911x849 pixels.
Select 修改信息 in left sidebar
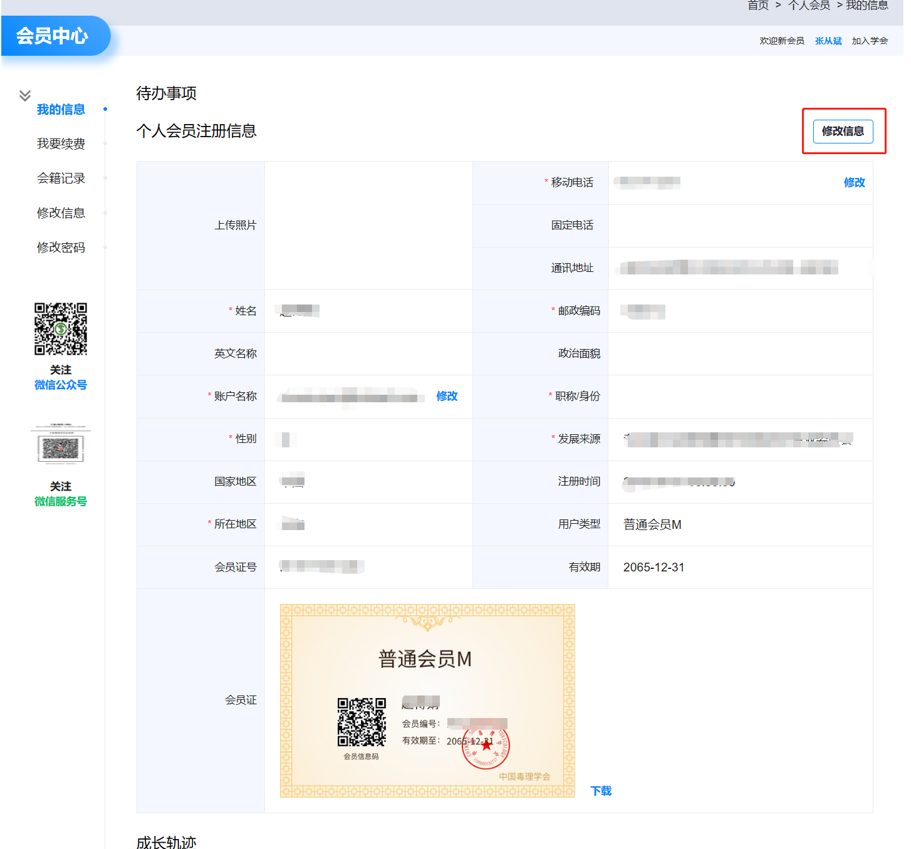pyautogui.click(x=61, y=213)
